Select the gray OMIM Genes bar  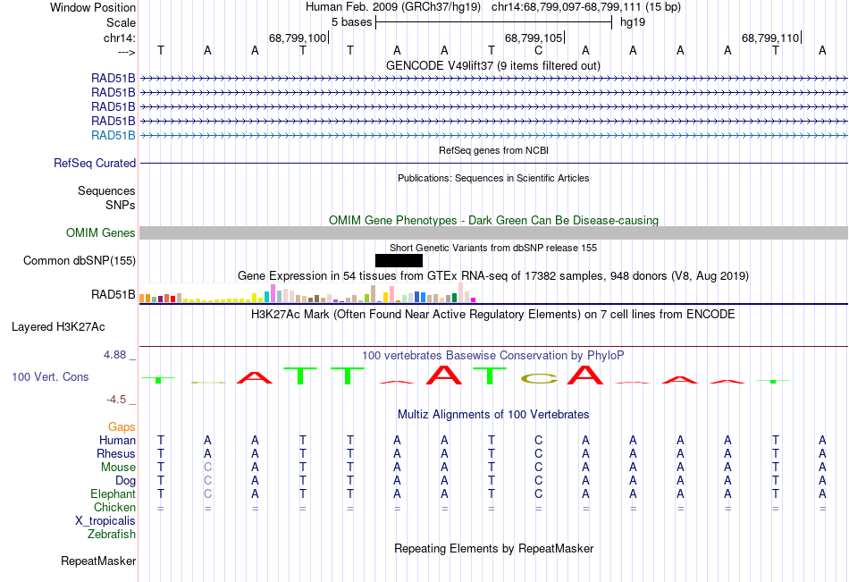pyautogui.click(x=493, y=233)
